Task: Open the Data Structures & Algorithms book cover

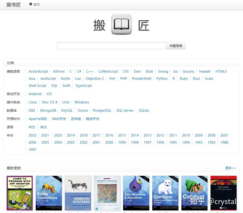Action: [136, 193]
